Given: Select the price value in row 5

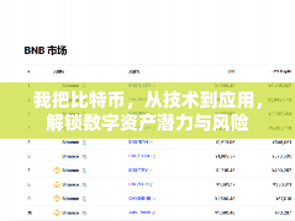Looking at the screenshot, I should 225,142.
